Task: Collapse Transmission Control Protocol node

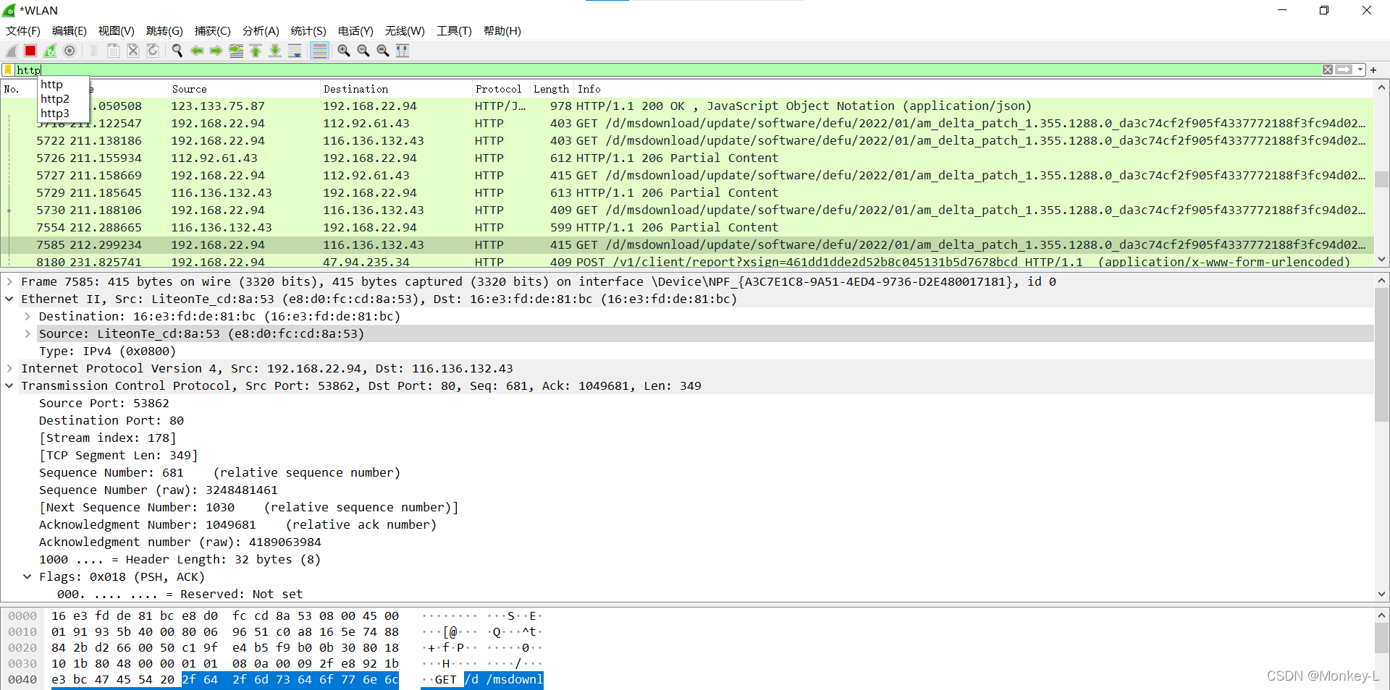Action: (9, 386)
